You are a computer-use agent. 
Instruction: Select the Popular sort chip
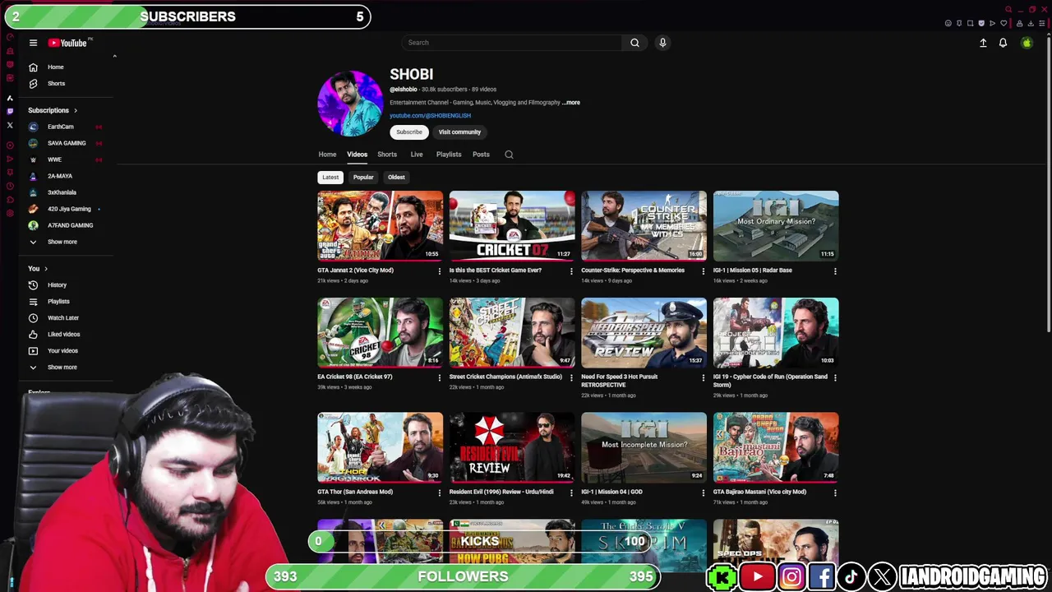coord(363,177)
